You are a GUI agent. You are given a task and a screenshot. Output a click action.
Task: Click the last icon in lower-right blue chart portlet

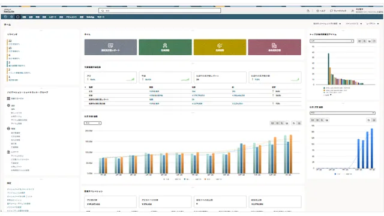(374, 120)
